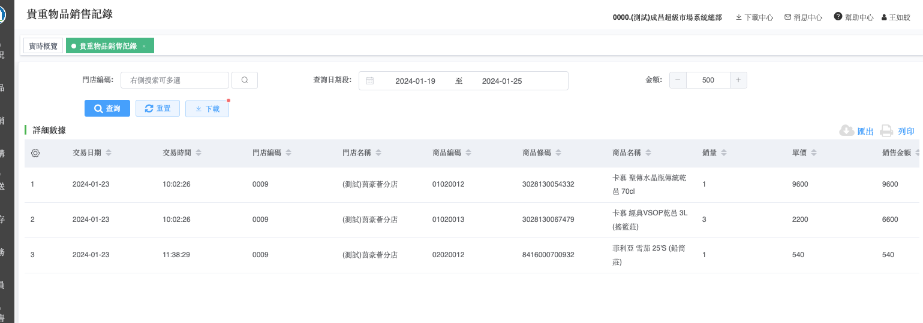Open user menu 王如蛟
Viewport: 923px width, 323px height.
pyautogui.click(x=896, y=17)
